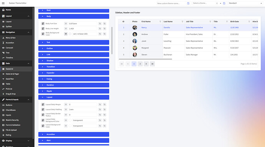Select DataGrid in the sidebar

point(16,69)
